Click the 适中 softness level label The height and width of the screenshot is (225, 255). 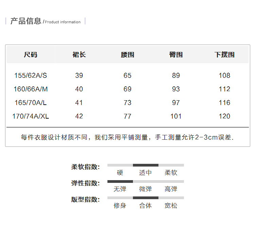[x=146, y=173]
